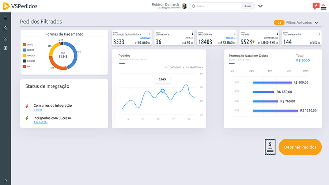
Task: Go to Home via the sidebar house icon
Action: pos(5,28)
